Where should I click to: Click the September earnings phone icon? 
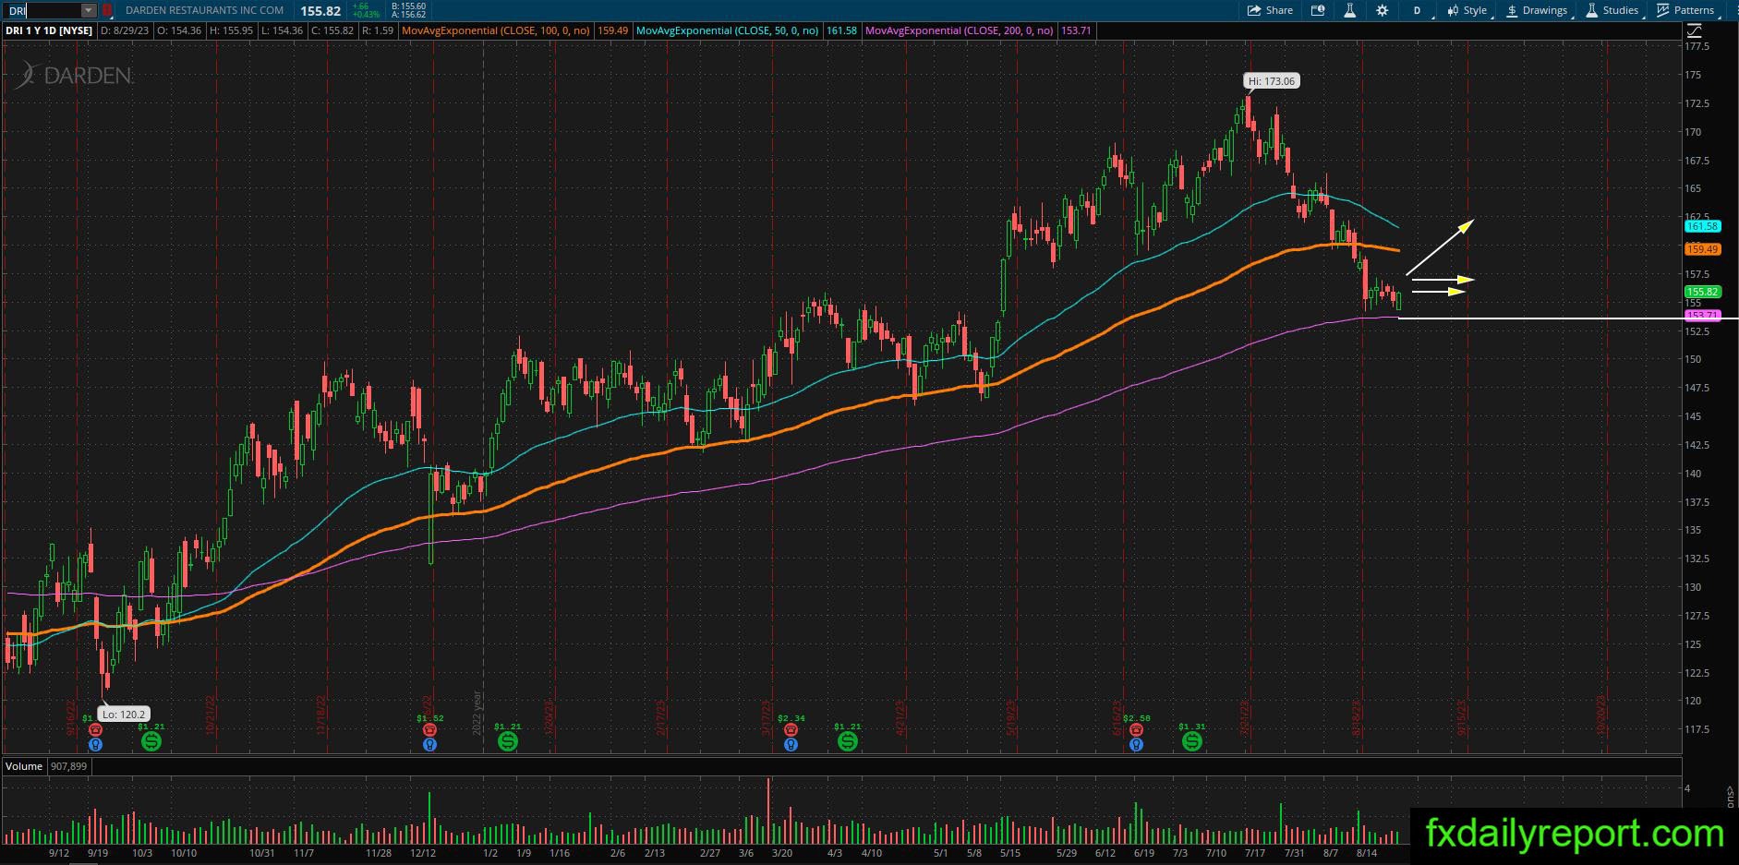tap(95, 729)
